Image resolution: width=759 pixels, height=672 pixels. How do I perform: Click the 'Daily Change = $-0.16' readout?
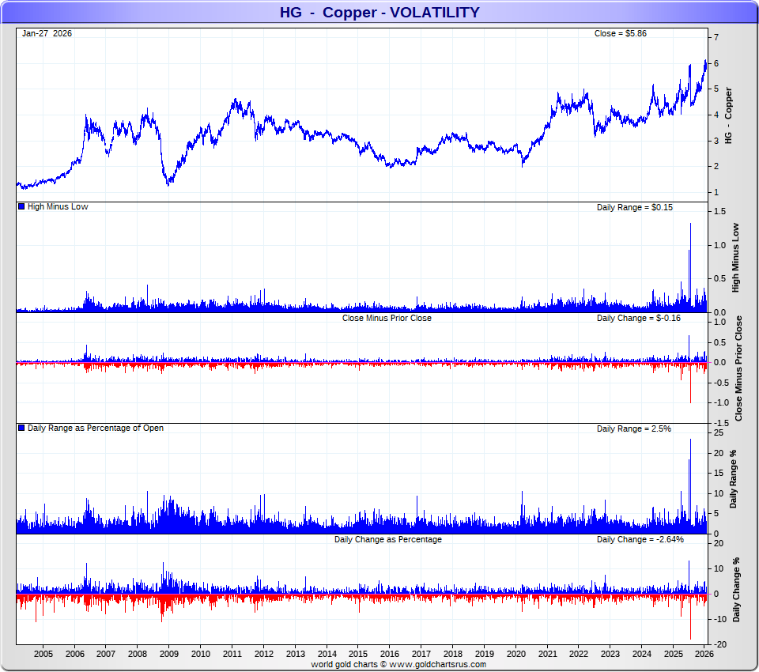point(639,318)
